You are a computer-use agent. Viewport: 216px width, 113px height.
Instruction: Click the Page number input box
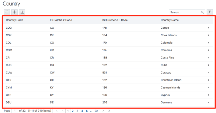pos(15,111)
